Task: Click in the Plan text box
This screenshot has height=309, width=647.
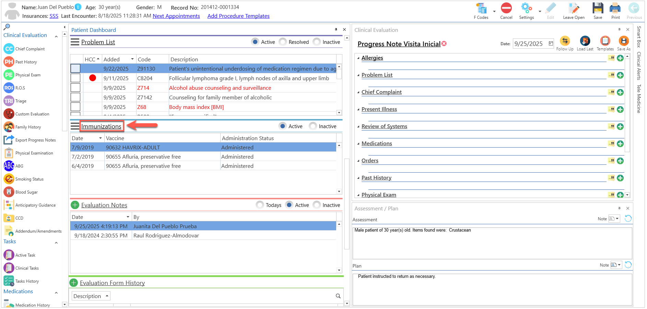Action: [x=492, y=289]
